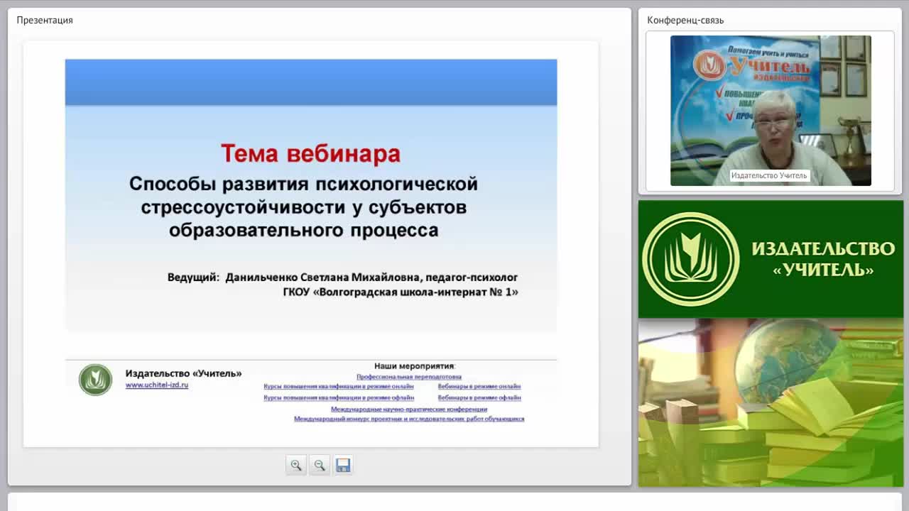Open the www.uchitel-izd.ru link
The width and height of the screenshot is (909, 511).
pyautogui.click(x=157, y=385)
